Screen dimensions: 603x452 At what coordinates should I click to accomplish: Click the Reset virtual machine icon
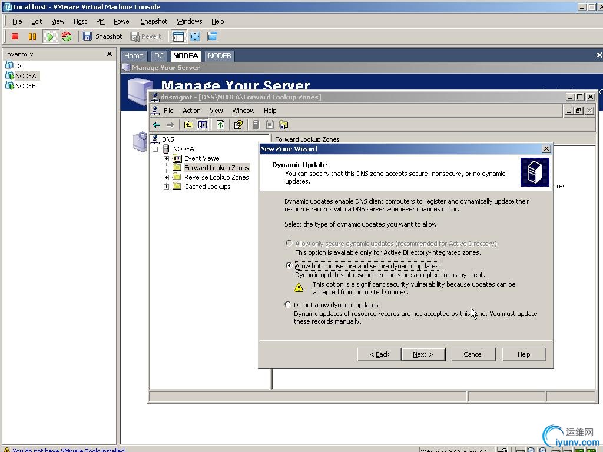pyautogui.click(x=67, y=36)
